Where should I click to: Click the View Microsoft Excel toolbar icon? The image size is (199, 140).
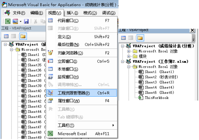8,21
